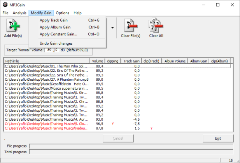Minimize the MP3Gain window

click(x=203, y=5)
